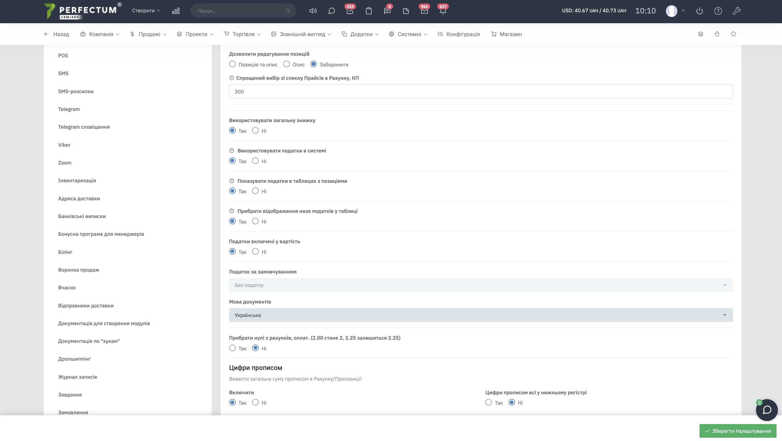Expand the 'Мова документів' dropdown

tap(480, 315)
